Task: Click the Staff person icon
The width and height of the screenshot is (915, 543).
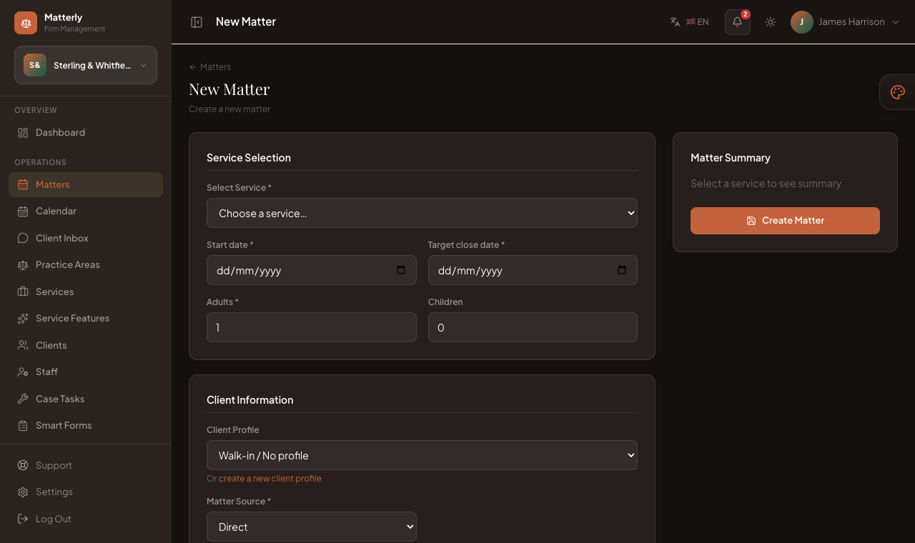Action: click(x=23, y=372)
